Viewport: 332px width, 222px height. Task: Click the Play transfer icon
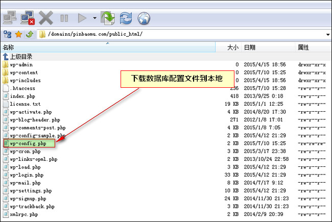point(82,18)
